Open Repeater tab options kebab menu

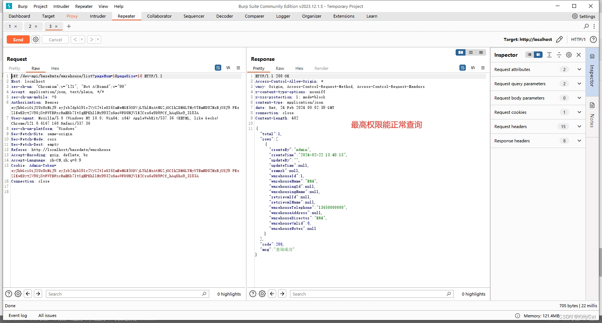click(594, 26)
